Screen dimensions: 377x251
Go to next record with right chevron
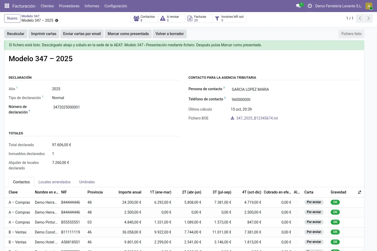click(368, 18)
